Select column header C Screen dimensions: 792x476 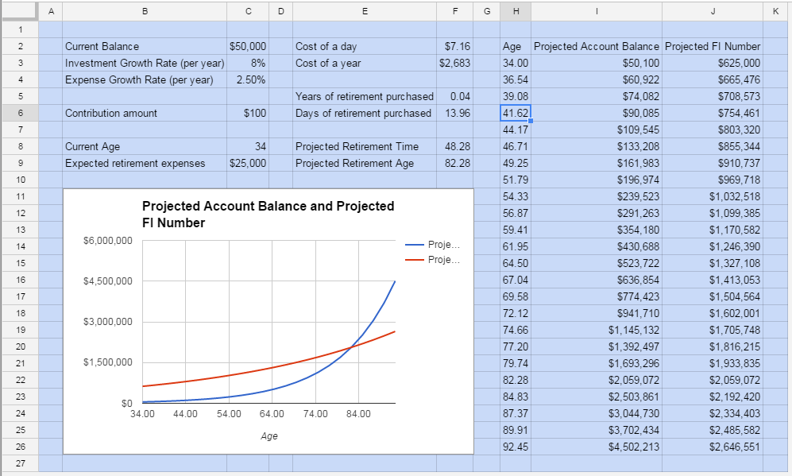point(248,11)
